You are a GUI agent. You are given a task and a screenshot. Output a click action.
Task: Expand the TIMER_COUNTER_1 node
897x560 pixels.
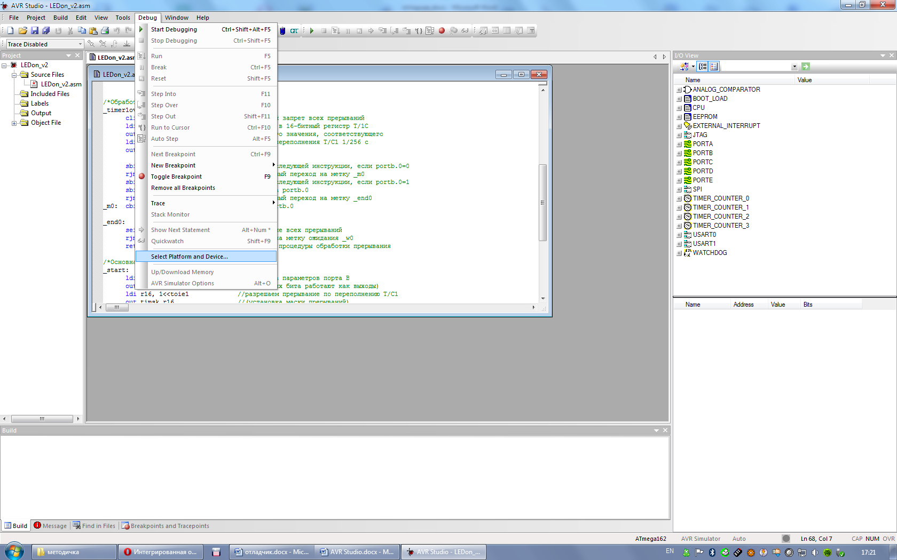(x=679, y=207)
